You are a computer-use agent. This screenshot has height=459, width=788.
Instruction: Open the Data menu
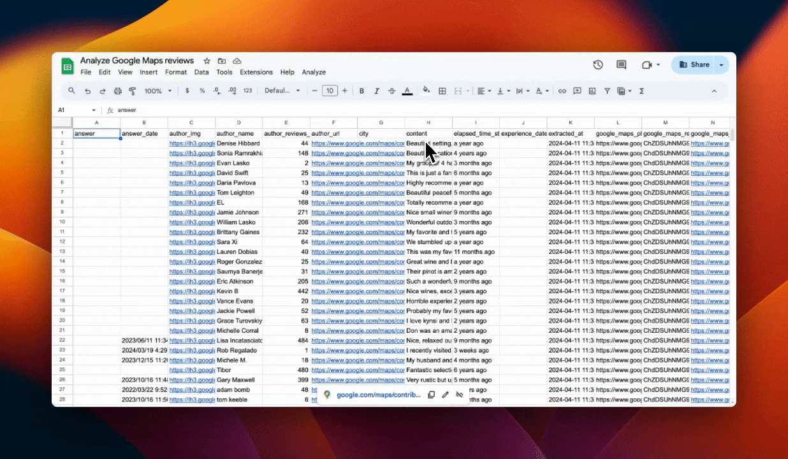[x=201, y=72]
